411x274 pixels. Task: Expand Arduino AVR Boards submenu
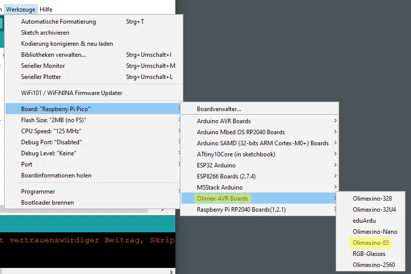(x=224, y=121)
